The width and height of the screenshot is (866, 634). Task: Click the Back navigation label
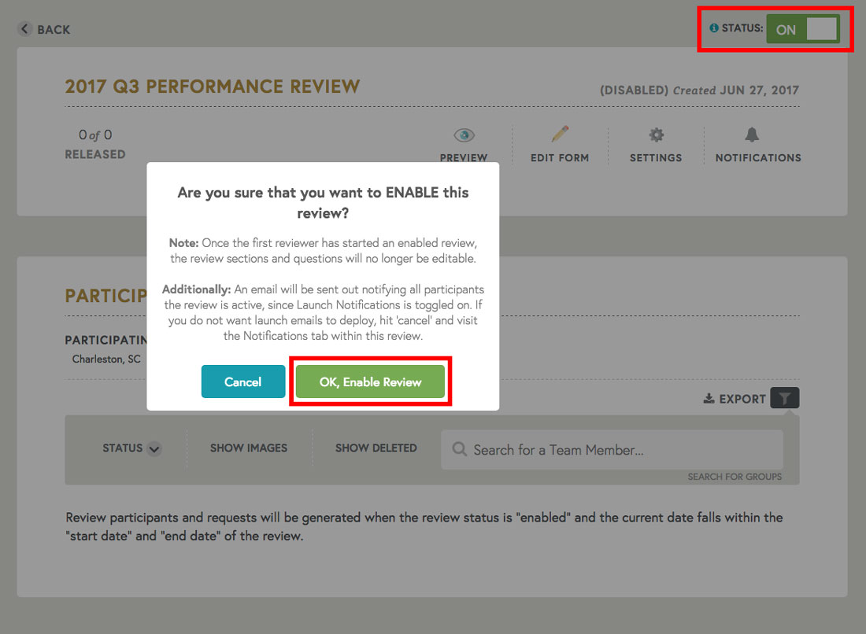coord(52,29)
